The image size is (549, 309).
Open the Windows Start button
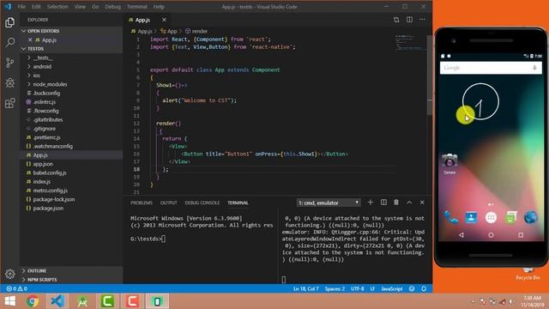9,301
